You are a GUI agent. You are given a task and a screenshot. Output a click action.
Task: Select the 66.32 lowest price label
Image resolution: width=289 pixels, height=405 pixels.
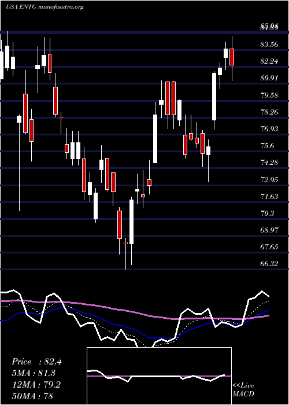click(270, 264)
